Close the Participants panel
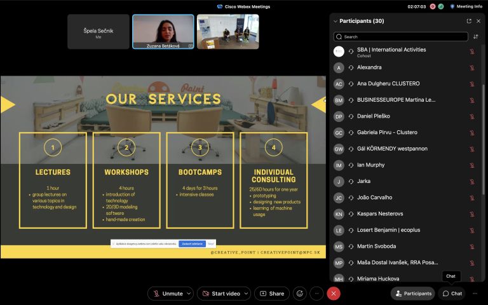This screenshot has height=305, width=488. [478, 21]
